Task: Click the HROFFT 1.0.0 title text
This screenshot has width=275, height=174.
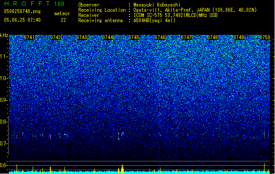Action: point(34,3)
